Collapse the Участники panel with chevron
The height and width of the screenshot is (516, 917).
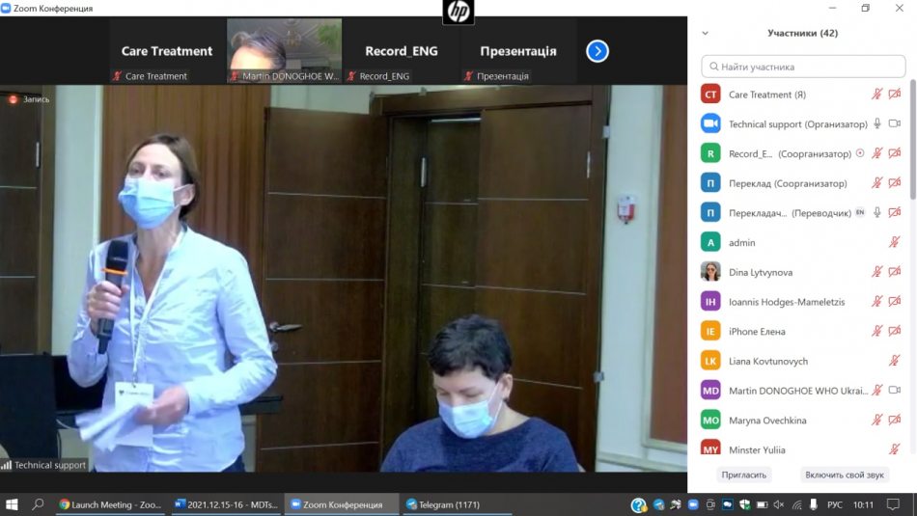tap(705, 33)
